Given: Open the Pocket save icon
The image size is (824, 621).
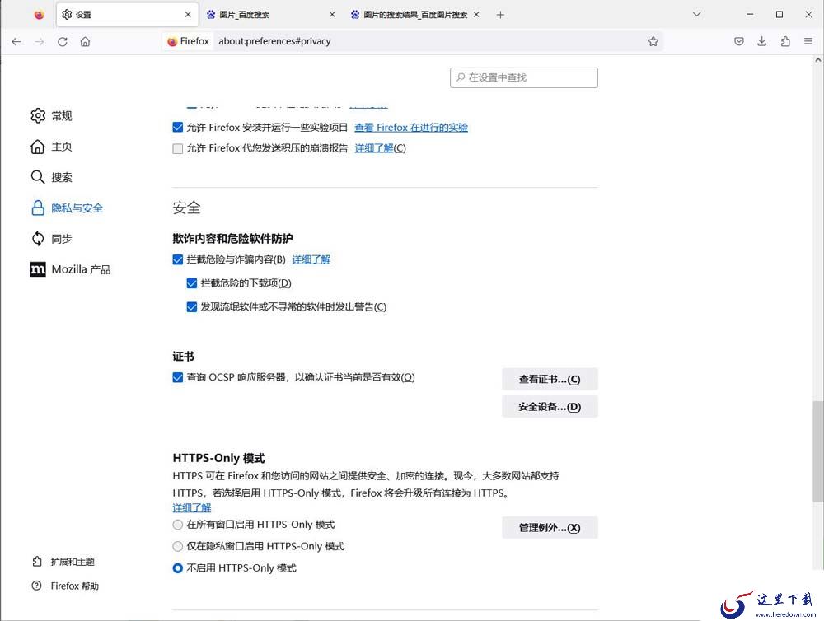Looking at the screenshot, I should [739, 41].
